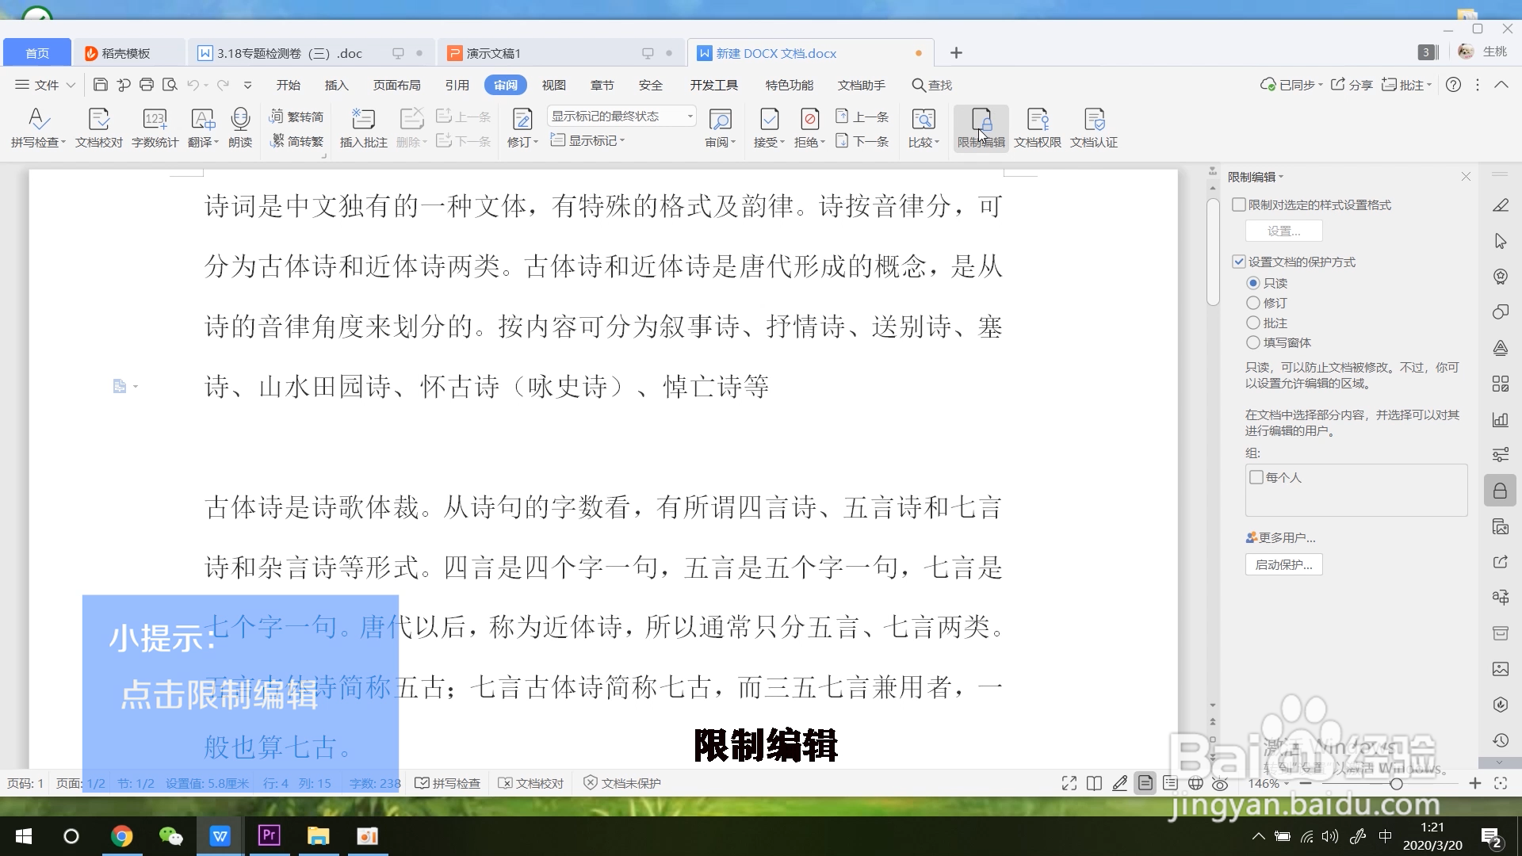
Task: Open 显示标记的最终状态 dropdown
Action: click(x=621, y=116)
